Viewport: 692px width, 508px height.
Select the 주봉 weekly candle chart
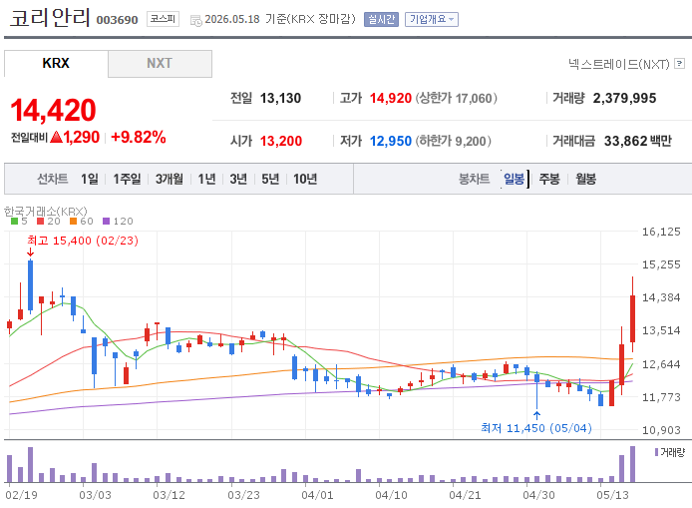(549, 179)
